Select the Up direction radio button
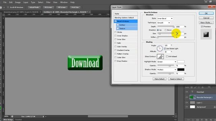216x121 pixels. click(158, 30)
